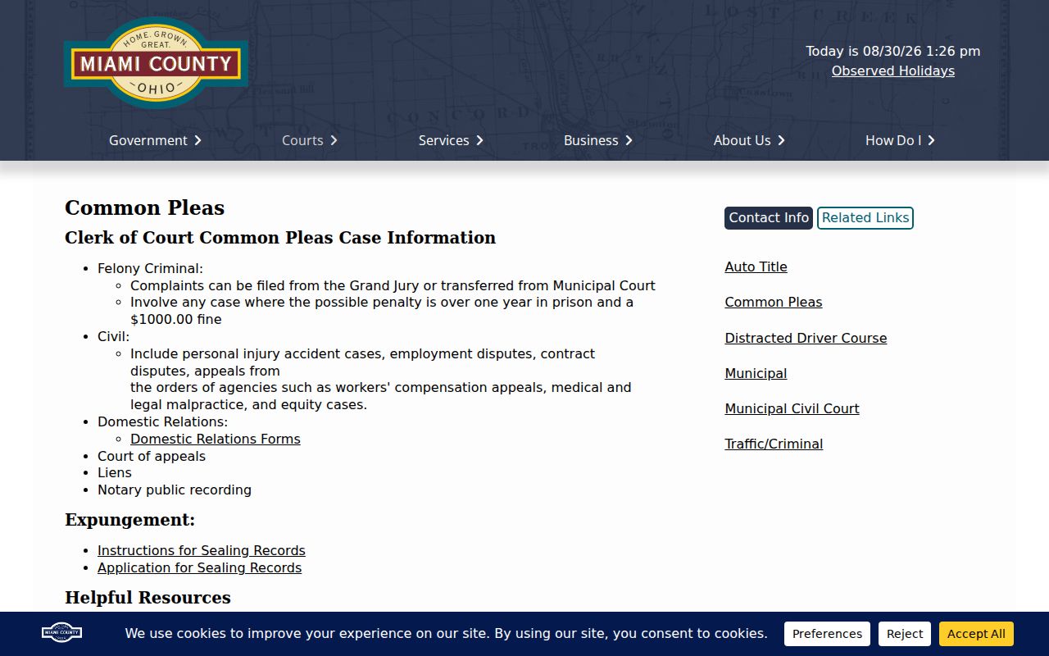Viewport: 1049px width, 656px height.
Task: Open the Government navigation menu
Action: 148,140
